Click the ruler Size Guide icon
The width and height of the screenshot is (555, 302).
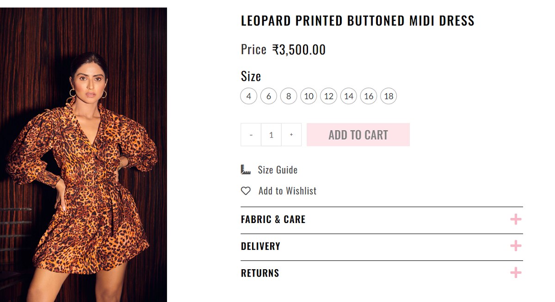tap(246, 169)
